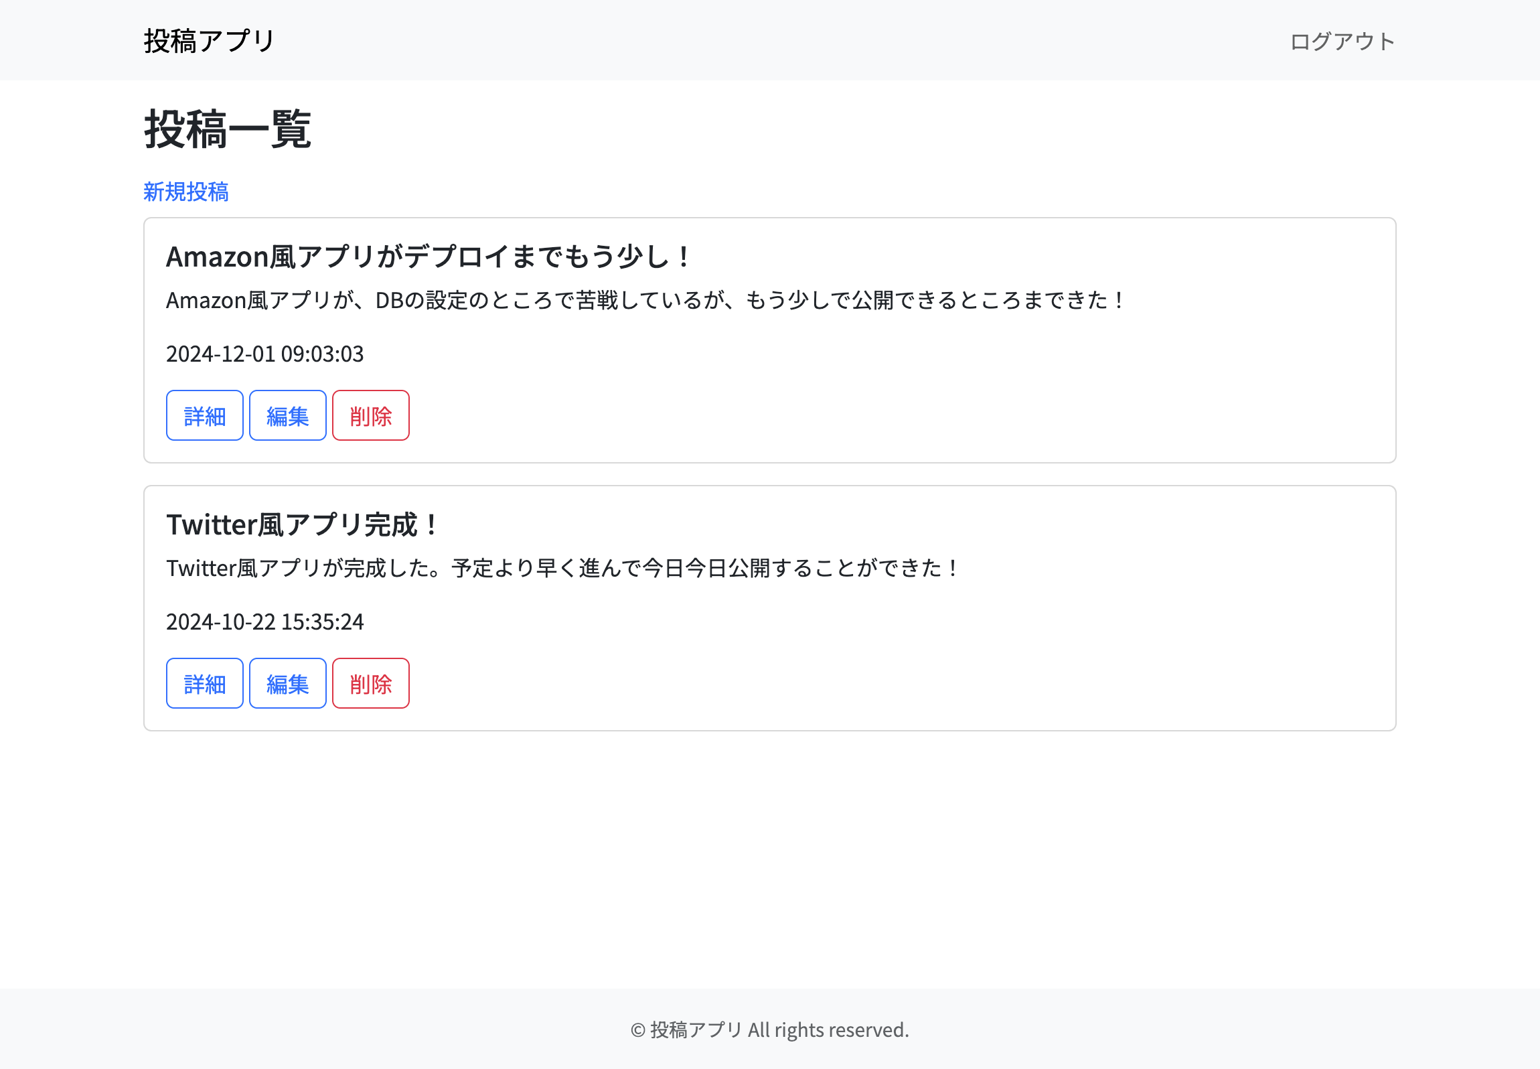Click empty area inside the Amazon post card
Image resolution: width=1540 pixels, height=1069 pixels.
[x=937, y=402]
